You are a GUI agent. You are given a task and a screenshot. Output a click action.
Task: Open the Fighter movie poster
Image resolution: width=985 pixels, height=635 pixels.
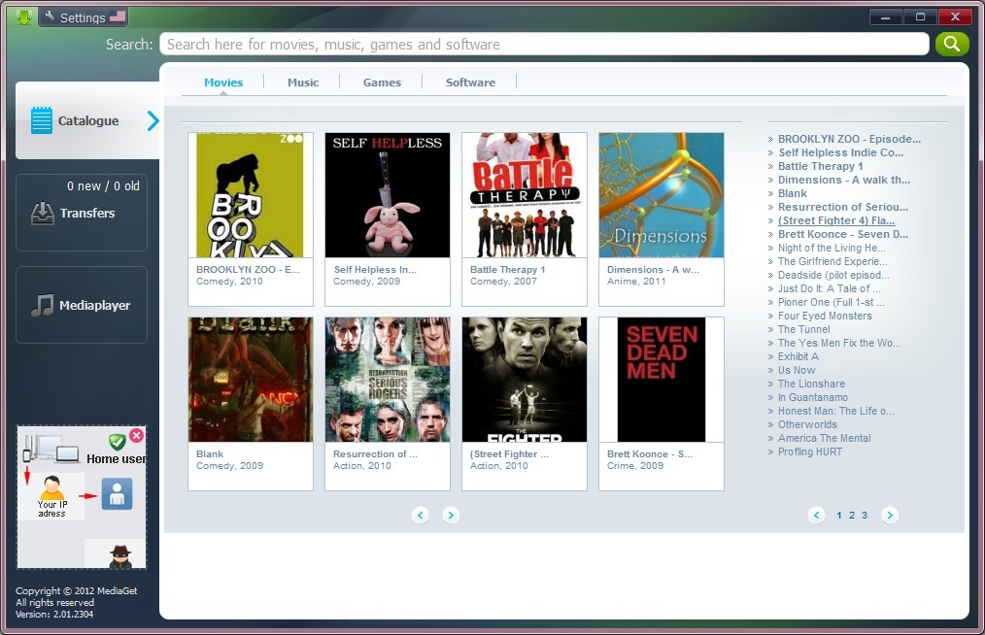click(524, 380)
